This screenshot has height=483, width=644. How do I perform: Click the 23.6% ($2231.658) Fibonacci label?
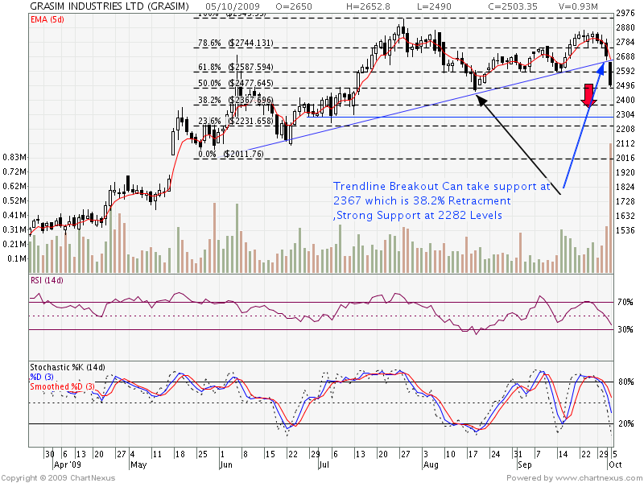click(x=235, y=121)
